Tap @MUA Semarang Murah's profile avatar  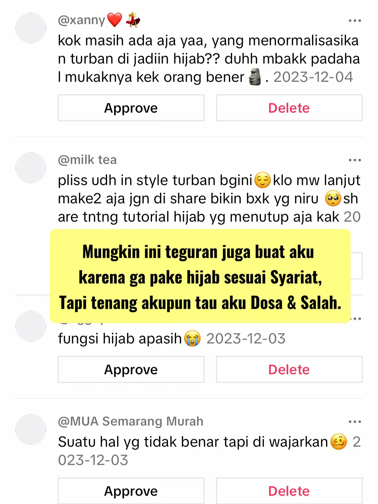point(31,429)
